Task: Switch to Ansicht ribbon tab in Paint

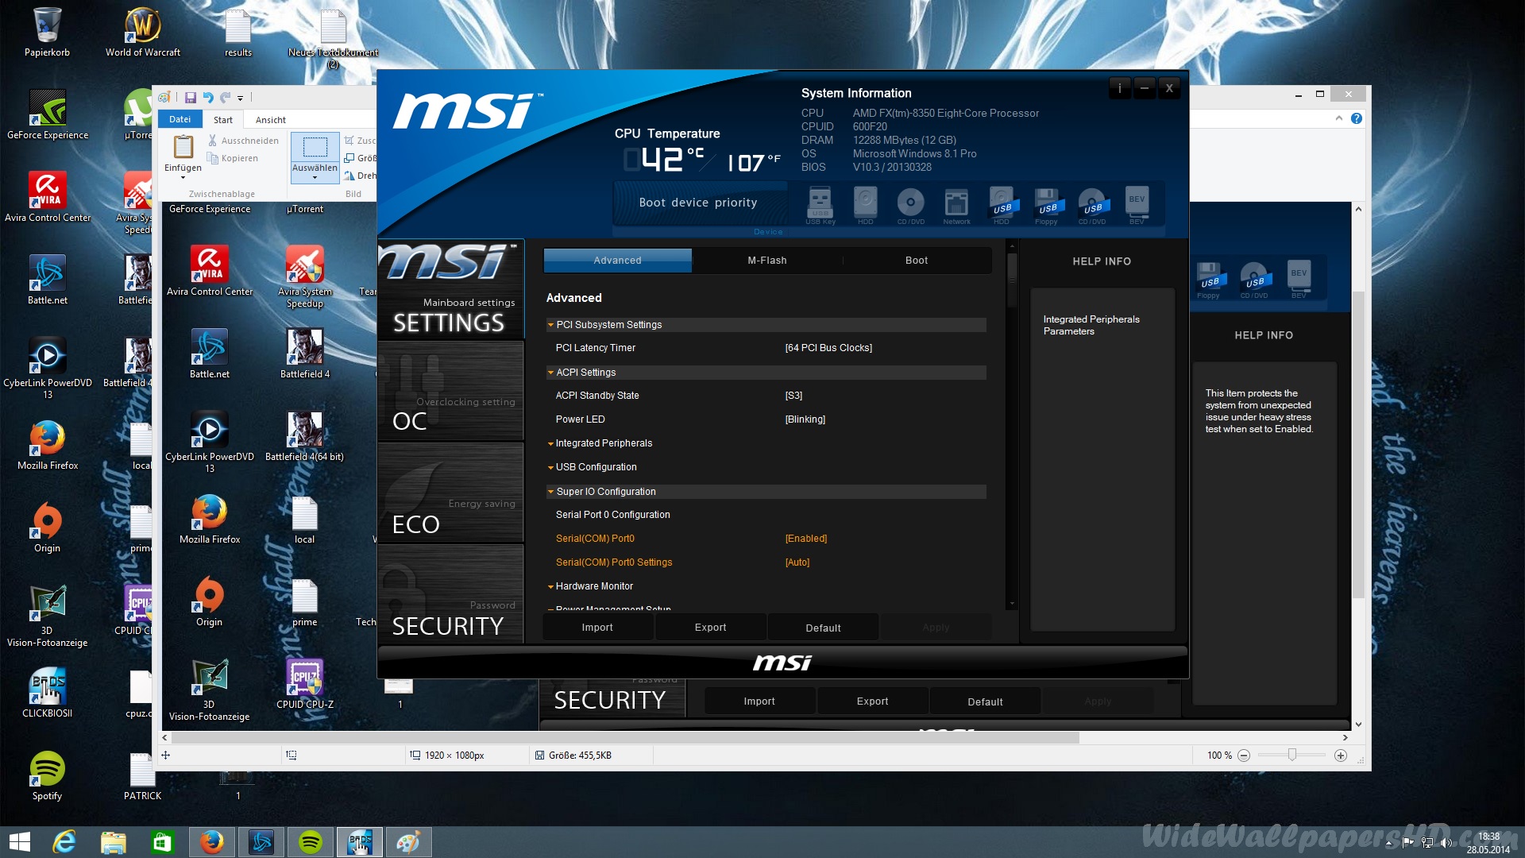Action: (x=271, y=120)
